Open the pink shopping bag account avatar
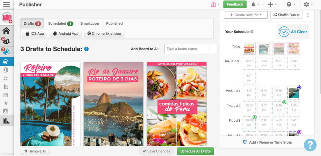The image size is (321, 156). (7, 17)
